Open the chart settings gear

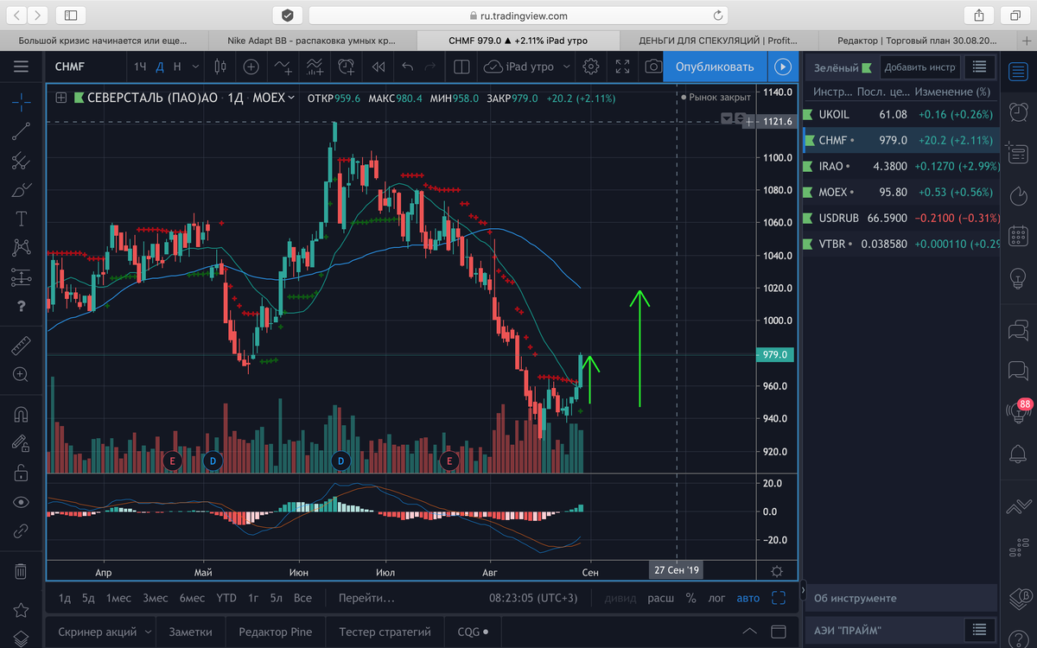click(591, 67)
